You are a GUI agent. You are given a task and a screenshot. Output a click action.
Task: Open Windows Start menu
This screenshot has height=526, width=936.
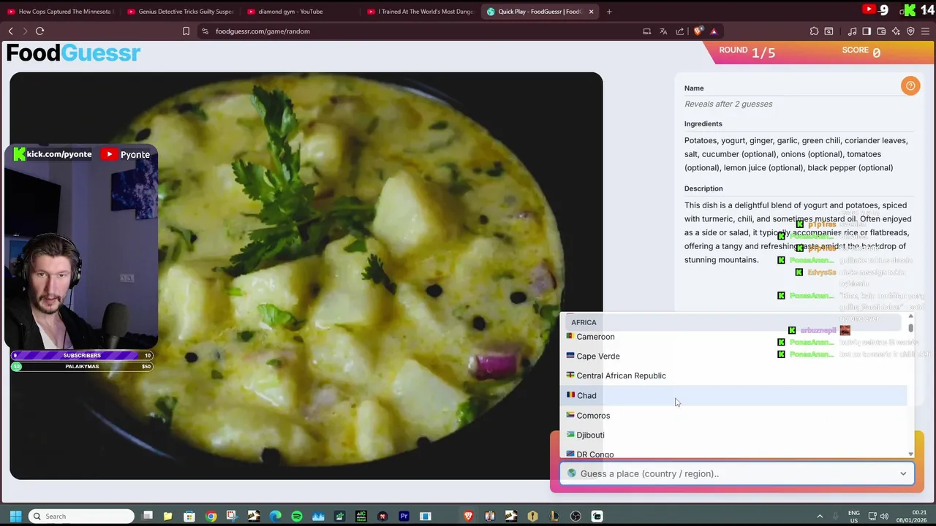pos(15,517)
